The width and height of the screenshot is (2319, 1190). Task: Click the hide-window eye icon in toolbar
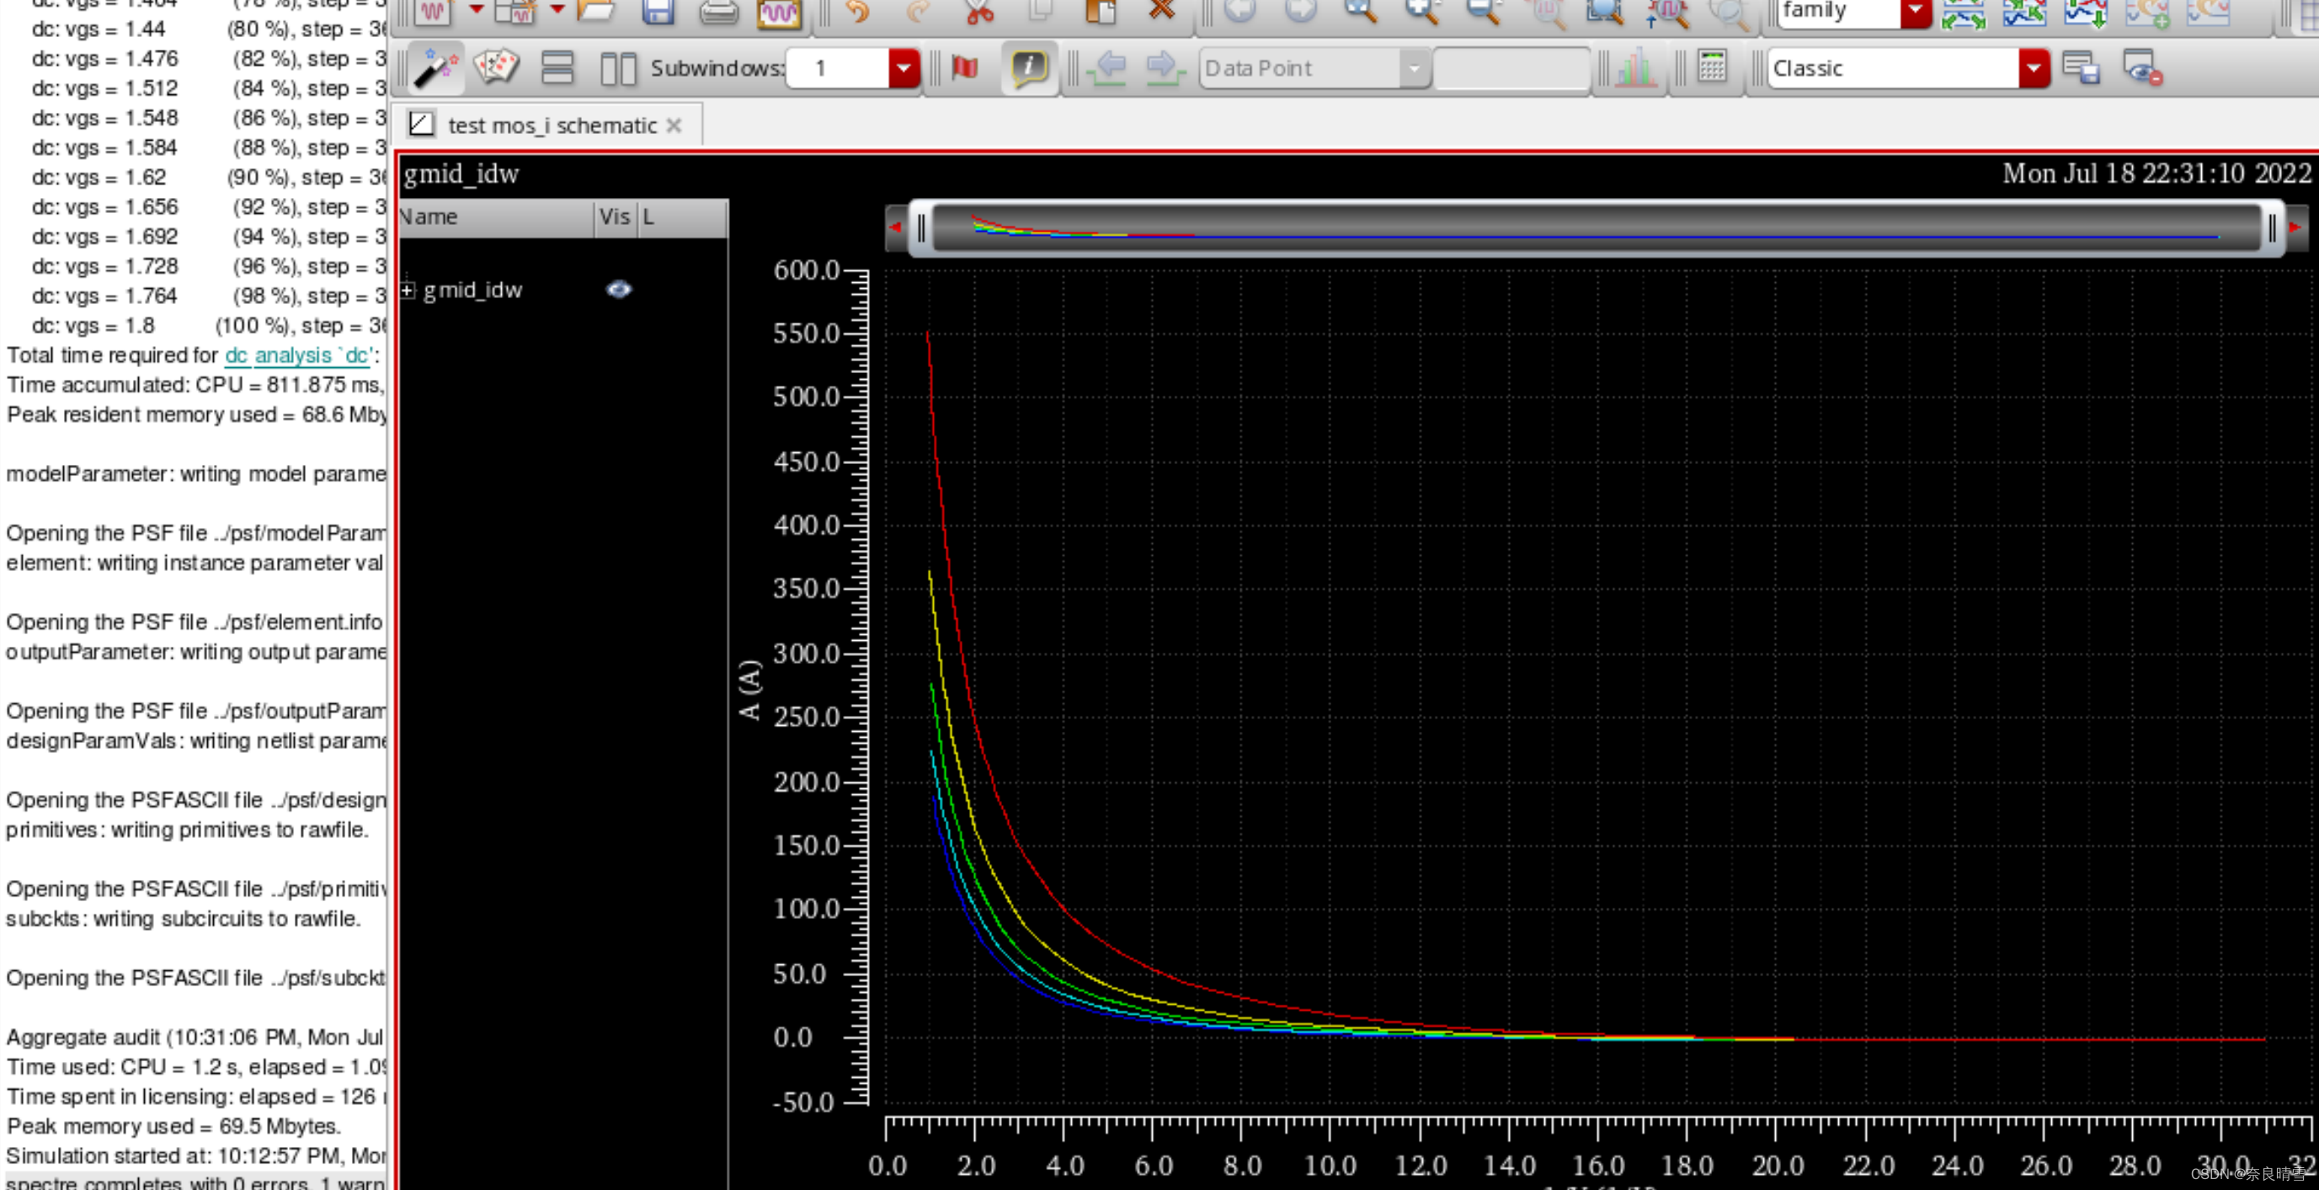pos(2141,67)
